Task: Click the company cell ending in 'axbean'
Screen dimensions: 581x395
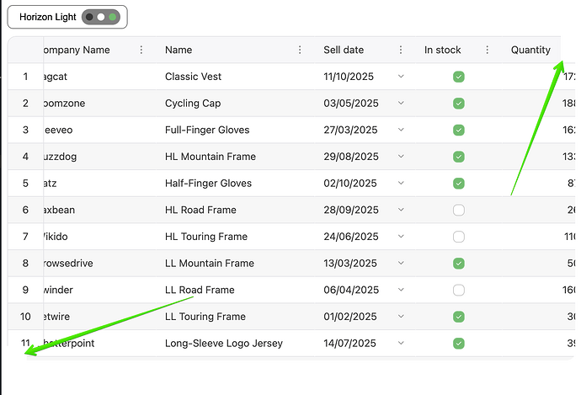Action: pyautogui.click(x=99, y=210)
